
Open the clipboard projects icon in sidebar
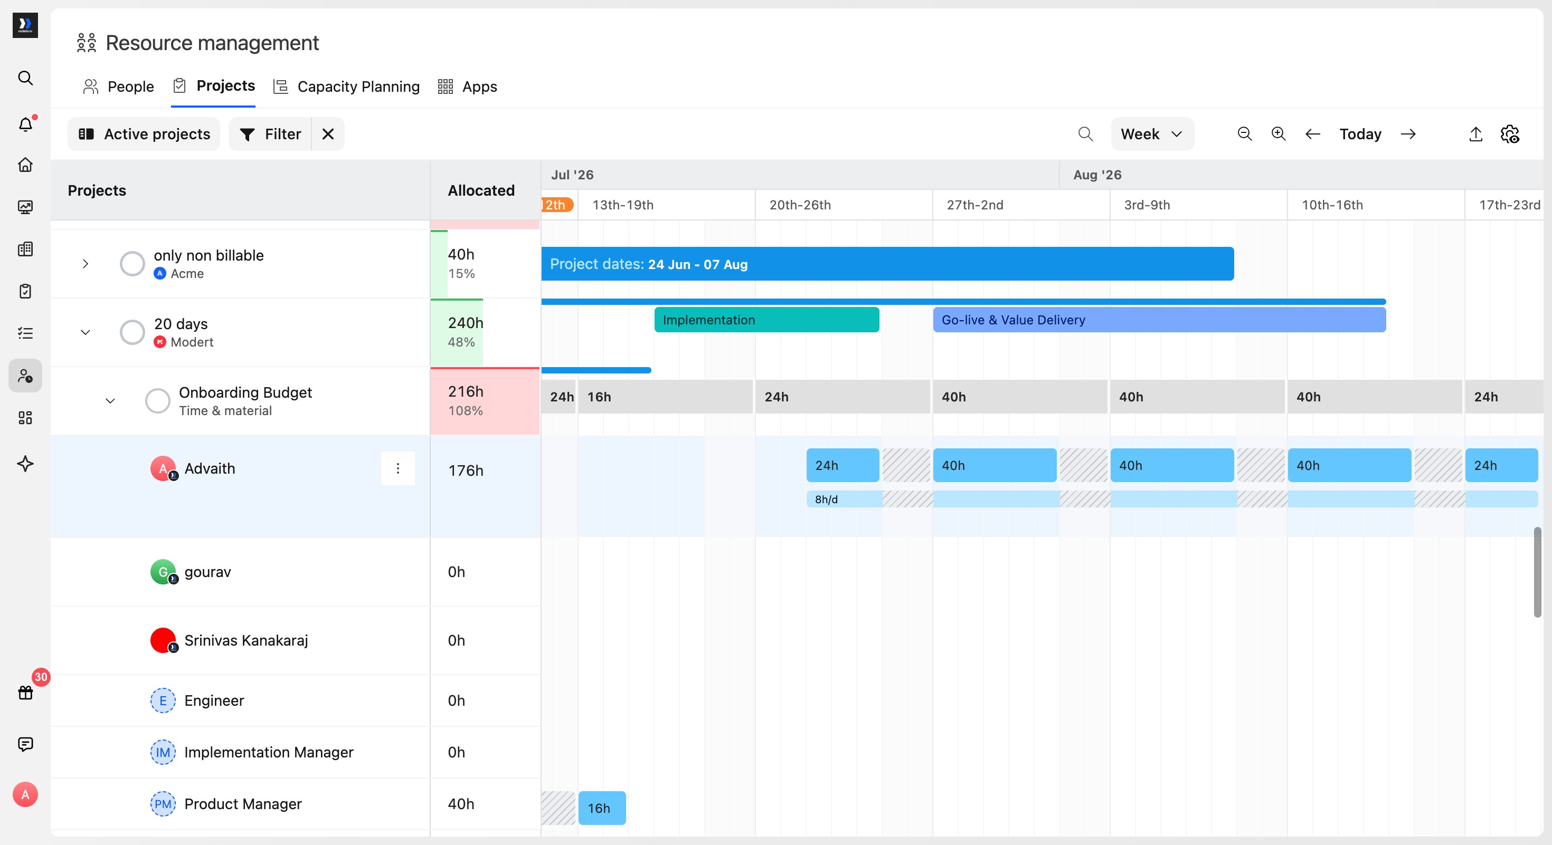(x=25, y=291)
